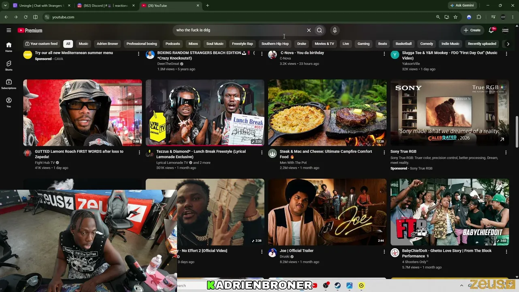Open Subscriptions from the sidebar
The height and width of the screenshot is (292, 519).
(x=9, y=84)
